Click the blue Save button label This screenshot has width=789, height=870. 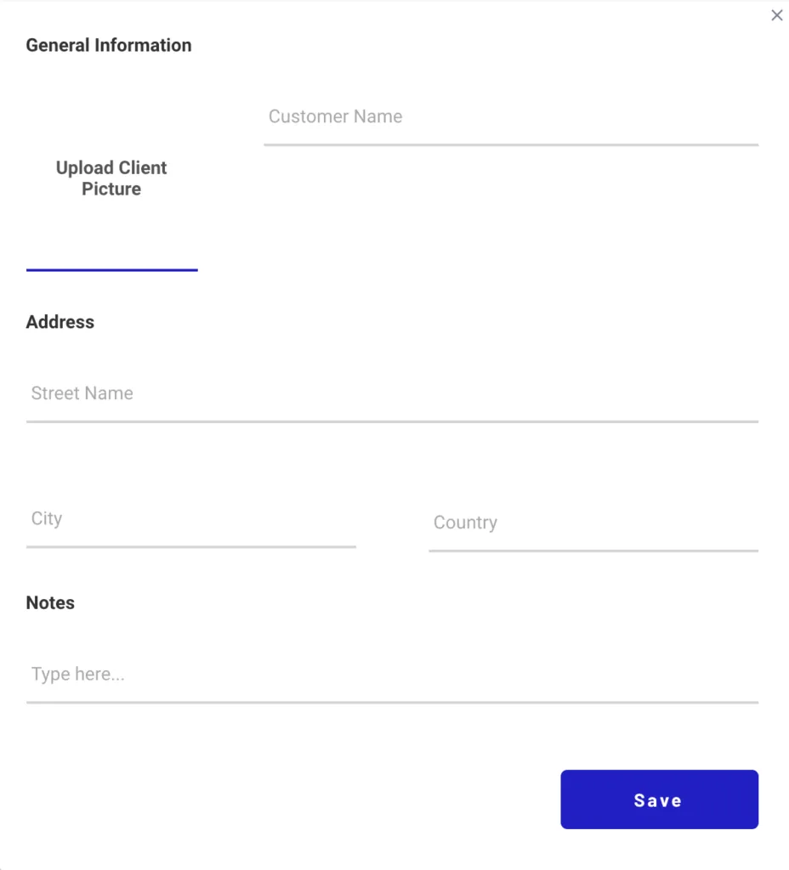click(659, 799)
